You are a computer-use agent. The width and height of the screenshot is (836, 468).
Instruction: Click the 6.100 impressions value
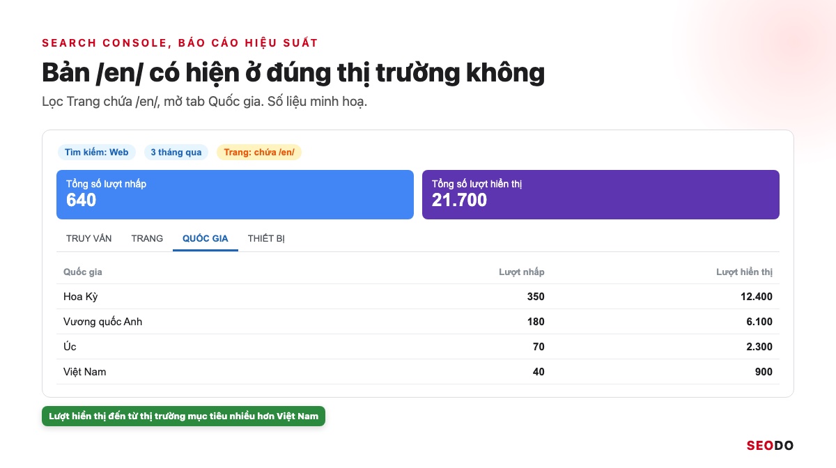click(x=759, y=322)
